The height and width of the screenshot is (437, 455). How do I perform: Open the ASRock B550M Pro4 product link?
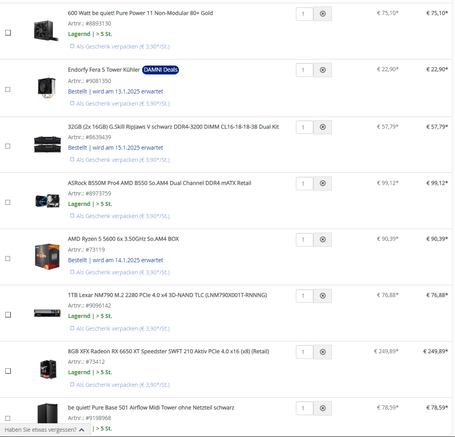[x=159, y=183]
